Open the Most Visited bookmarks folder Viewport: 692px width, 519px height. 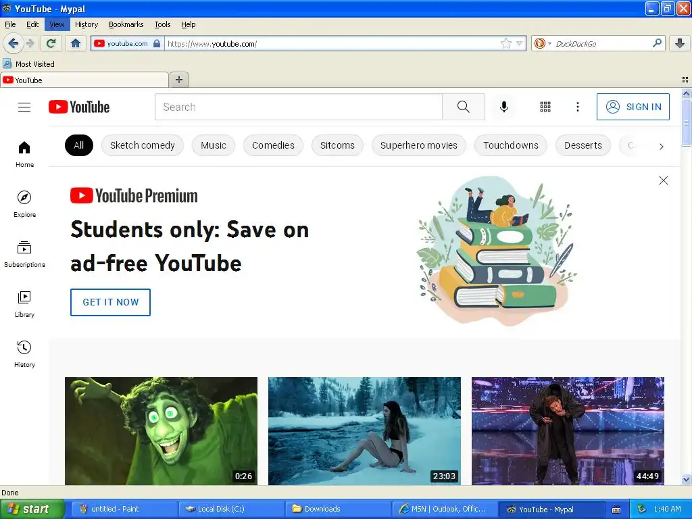[28, 64]
